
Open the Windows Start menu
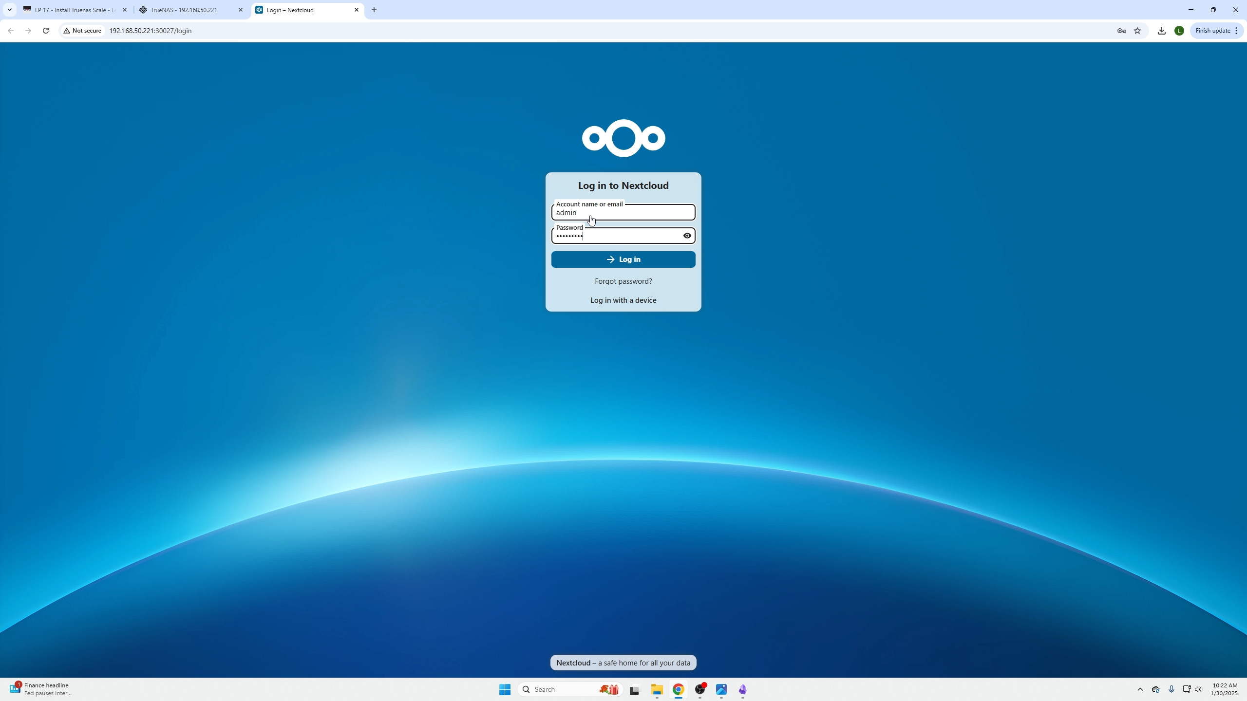(505, 689)
